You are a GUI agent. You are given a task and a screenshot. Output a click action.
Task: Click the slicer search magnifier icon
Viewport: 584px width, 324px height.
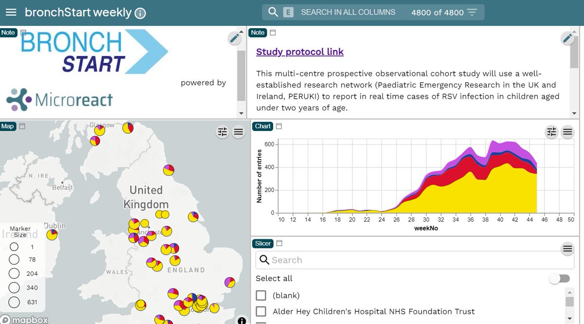(264, 260)
